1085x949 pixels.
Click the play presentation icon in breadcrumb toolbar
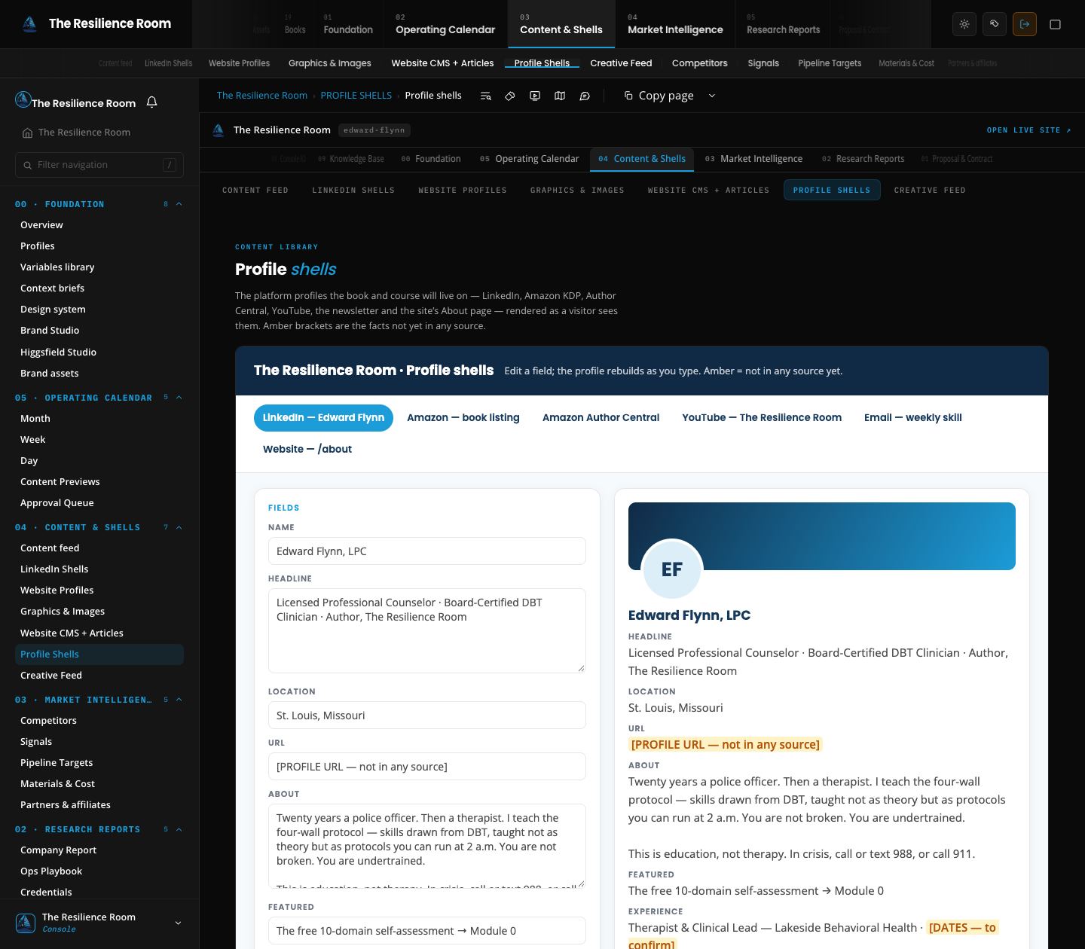(535, 96)
